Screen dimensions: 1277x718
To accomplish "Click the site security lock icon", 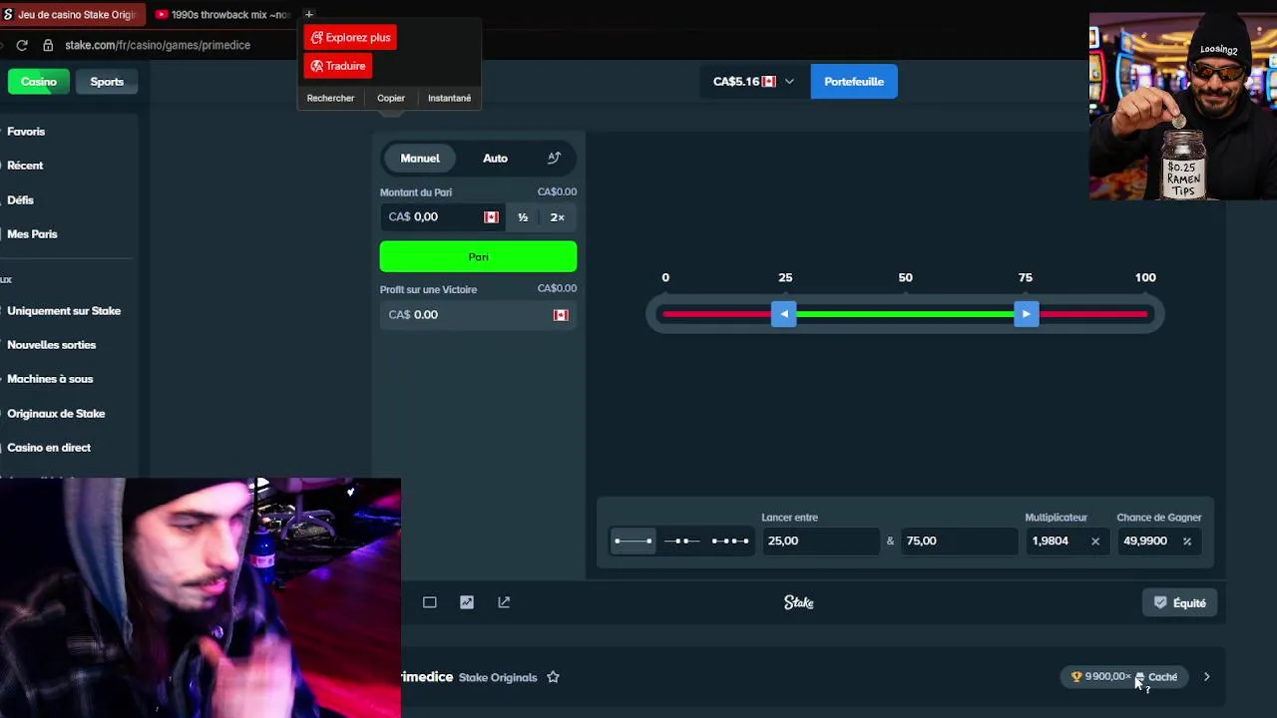I will click(x=48, y=45).
